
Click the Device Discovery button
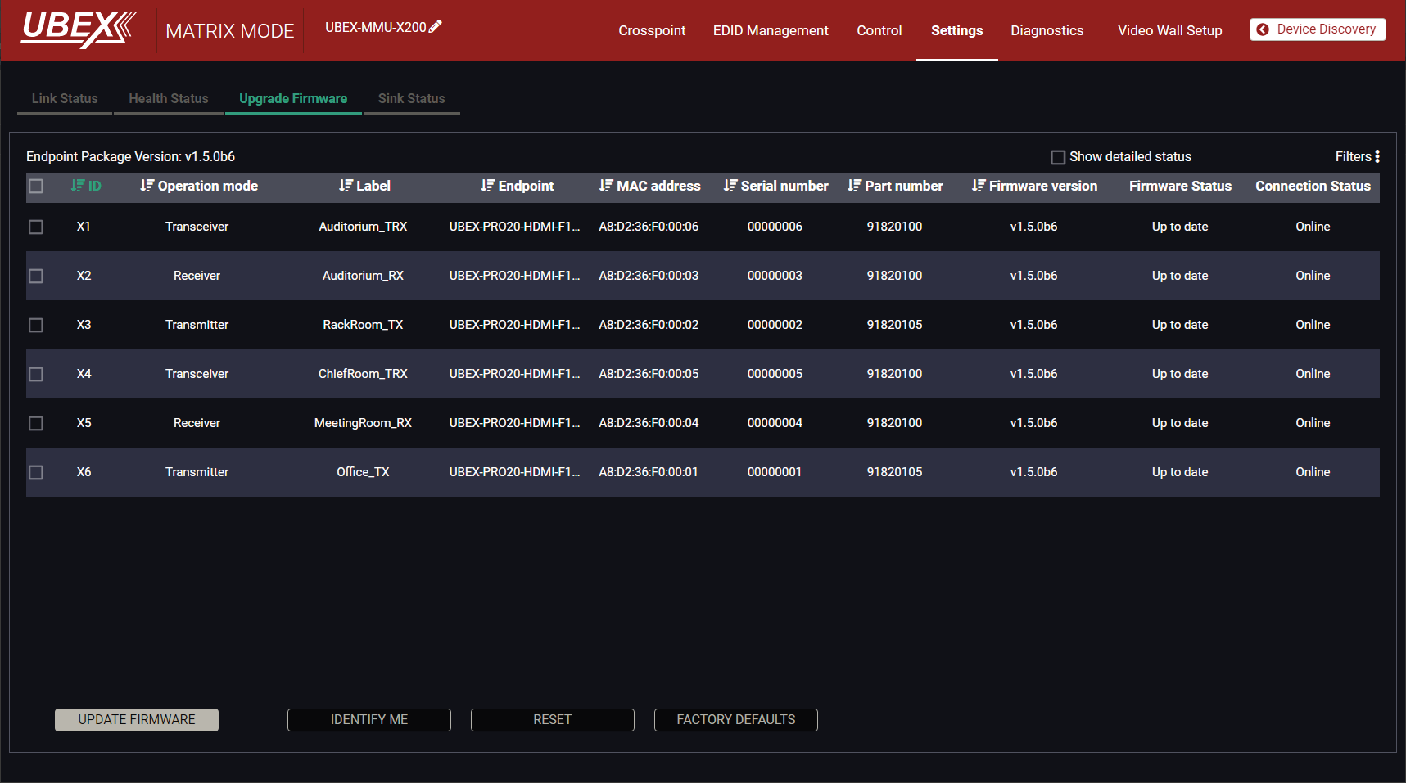click(1318, 29)
